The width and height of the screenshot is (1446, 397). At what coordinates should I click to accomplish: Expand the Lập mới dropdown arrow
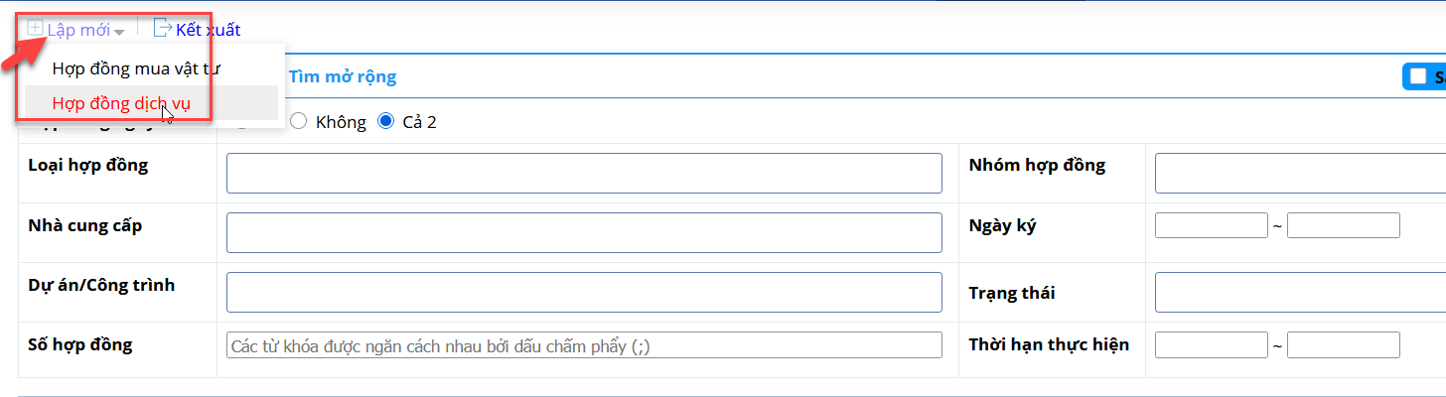(119, 32)
